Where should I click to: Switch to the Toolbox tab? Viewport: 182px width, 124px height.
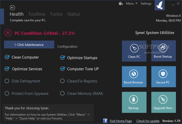pos(37,14)
